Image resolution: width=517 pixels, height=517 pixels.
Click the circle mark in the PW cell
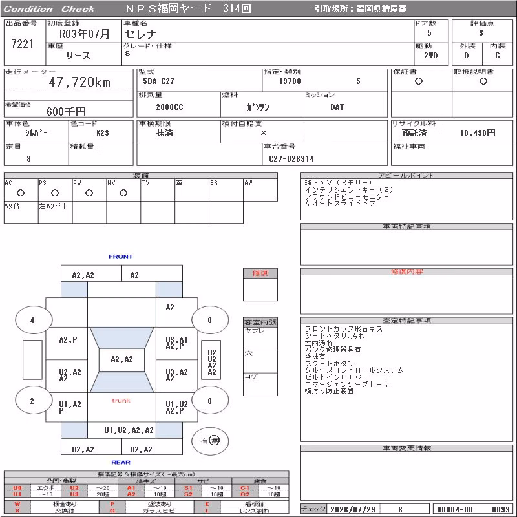(x=89, y=193)
